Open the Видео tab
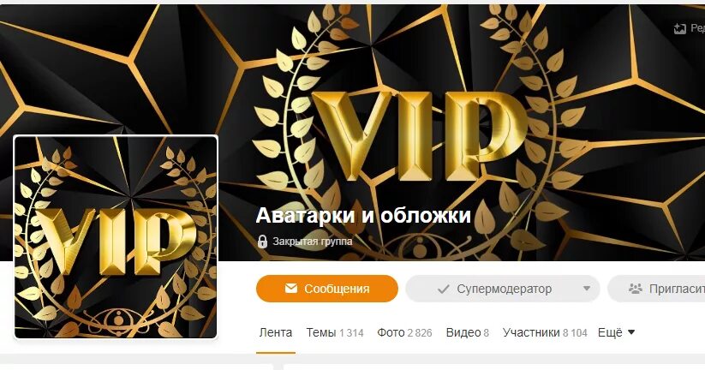Viewport: 705px width, 370px height. 467,332
